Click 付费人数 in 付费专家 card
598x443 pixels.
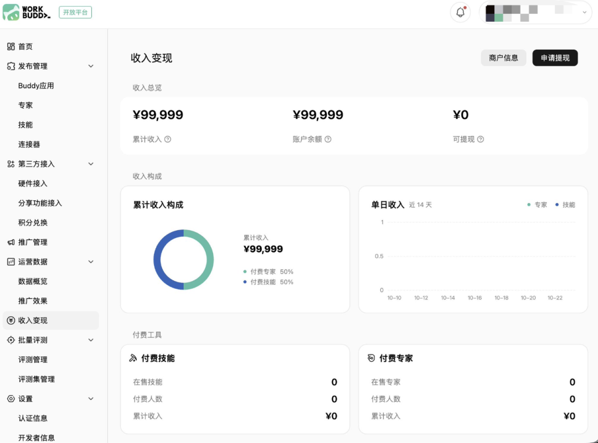pyautogui.click(x=385, y=399)
